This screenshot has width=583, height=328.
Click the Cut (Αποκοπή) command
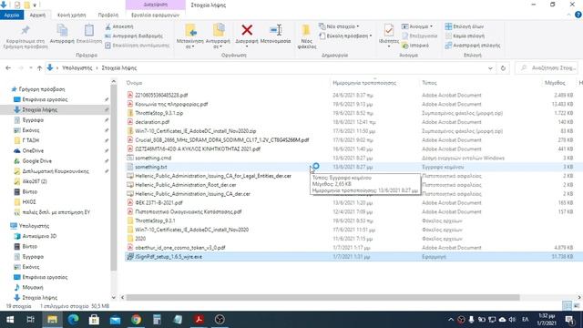119,26
